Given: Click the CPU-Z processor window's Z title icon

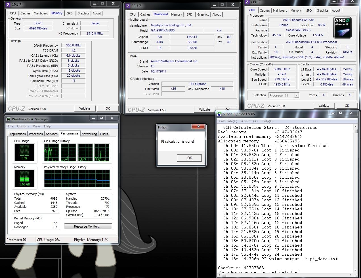Looking at the screenshot, I should point(247,2).
